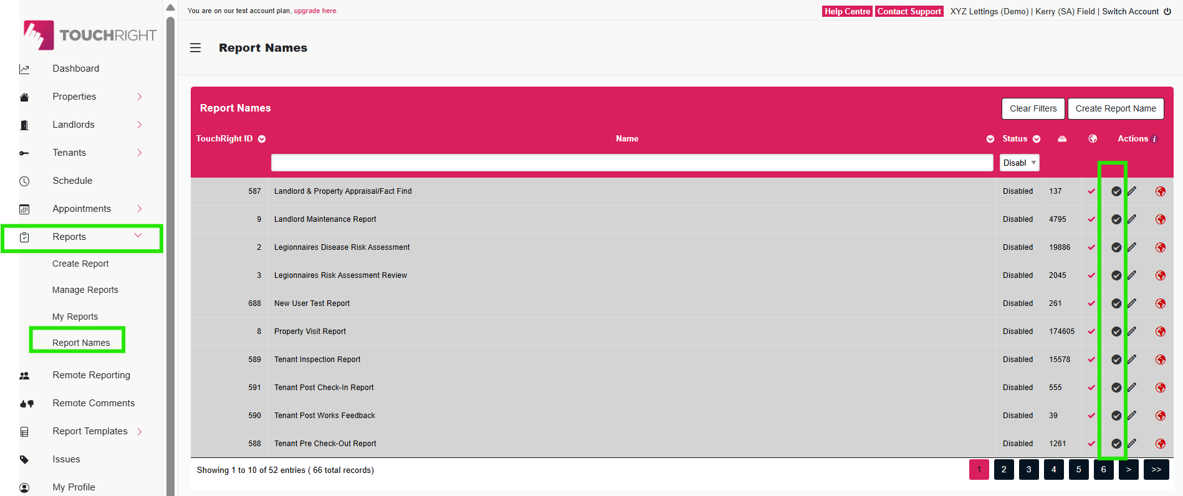Click the edit pencil for Tenant Inspection Report

pos(1132,360)
